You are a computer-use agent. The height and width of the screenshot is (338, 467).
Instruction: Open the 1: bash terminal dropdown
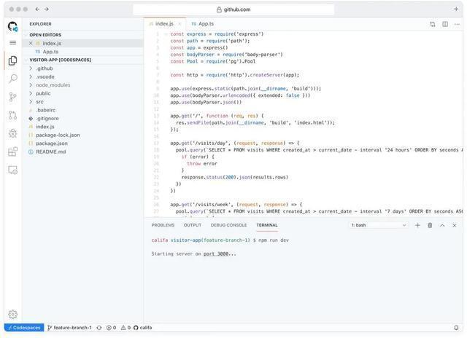378,225
